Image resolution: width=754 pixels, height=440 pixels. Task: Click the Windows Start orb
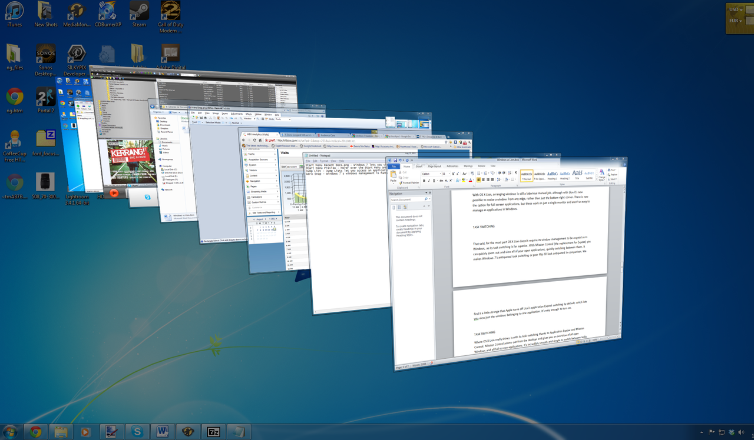[x=10, y=432]
